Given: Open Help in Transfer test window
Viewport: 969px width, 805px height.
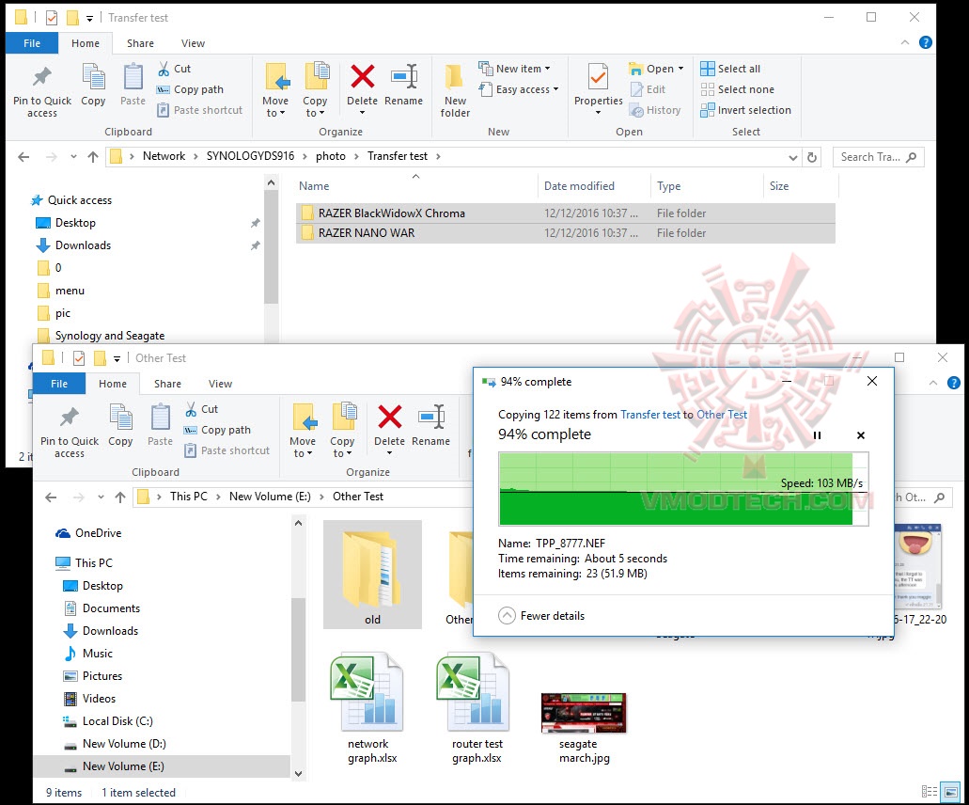Looking at the screenshot, I should point(925,42).
